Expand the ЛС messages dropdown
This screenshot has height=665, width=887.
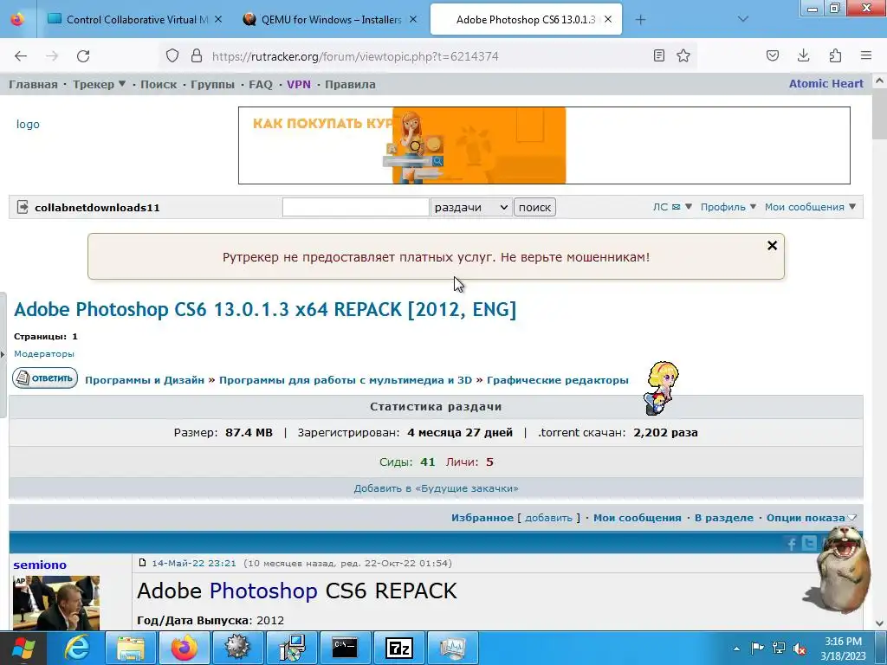(672, 207)
